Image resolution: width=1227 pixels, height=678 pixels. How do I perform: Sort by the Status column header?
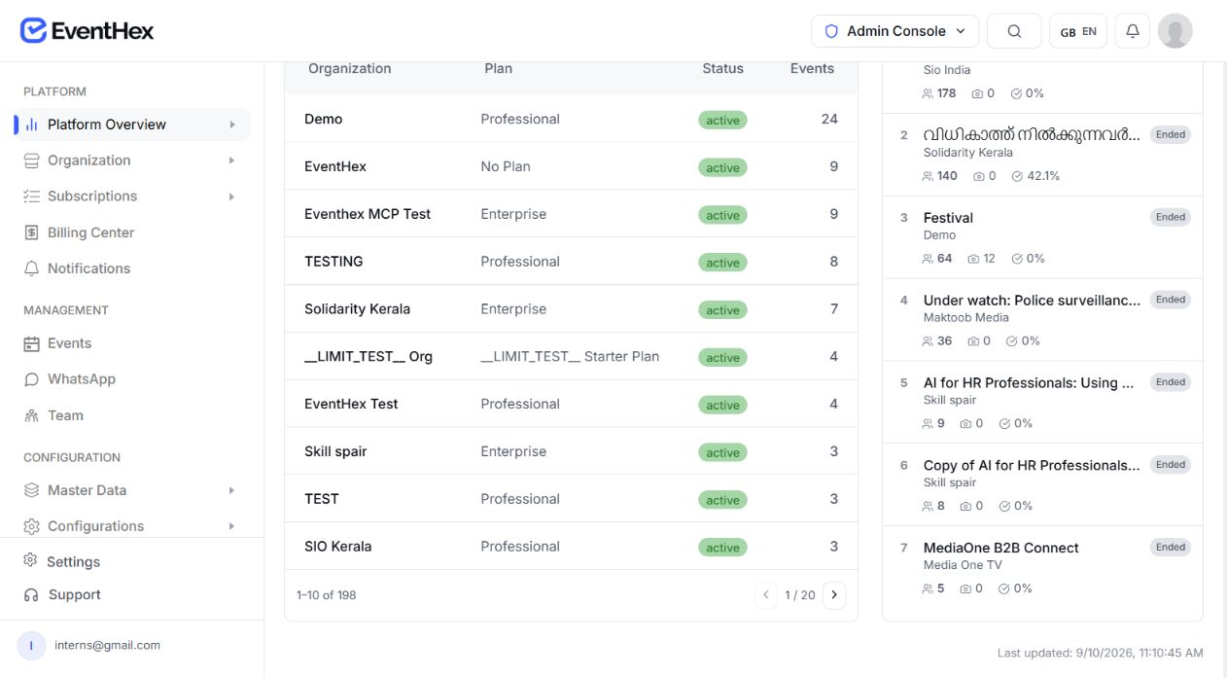point(722,69)
